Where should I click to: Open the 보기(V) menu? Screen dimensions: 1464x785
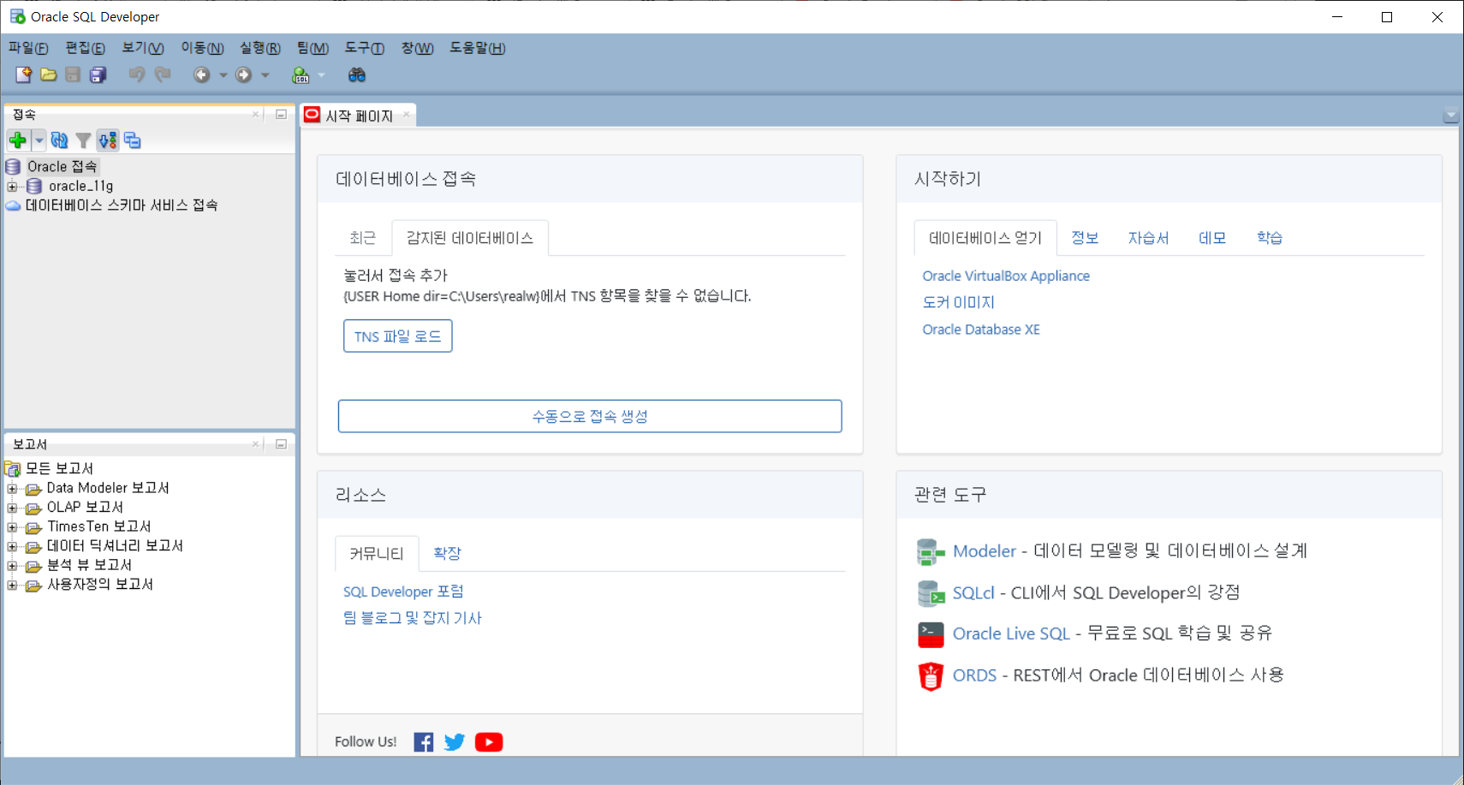click(x=143, y=48)
